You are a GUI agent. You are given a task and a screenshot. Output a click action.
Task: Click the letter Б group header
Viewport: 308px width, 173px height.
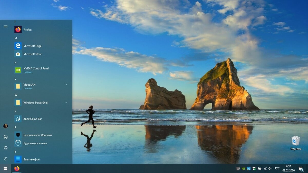click(15, 127)
